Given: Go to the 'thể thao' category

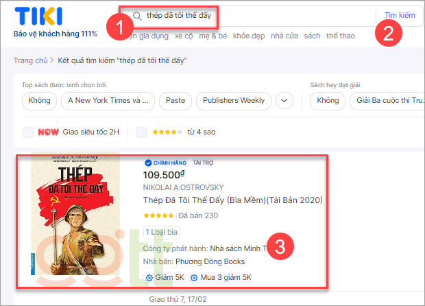Looking at the screenshot, I should coord(341,34).
